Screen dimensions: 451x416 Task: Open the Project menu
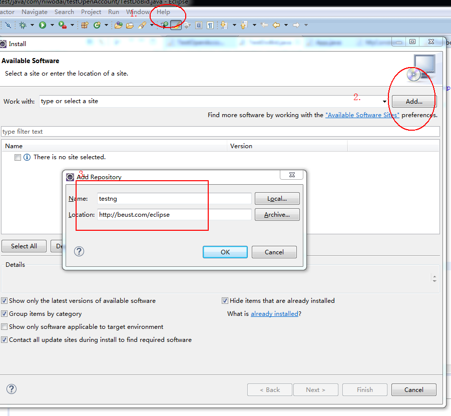tap(91, 12)
